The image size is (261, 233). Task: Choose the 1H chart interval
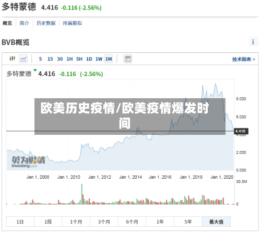click(x=69, y=59)
